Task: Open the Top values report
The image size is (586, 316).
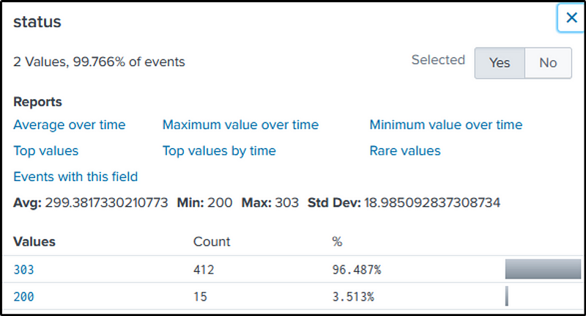Action: click(46, 151)
